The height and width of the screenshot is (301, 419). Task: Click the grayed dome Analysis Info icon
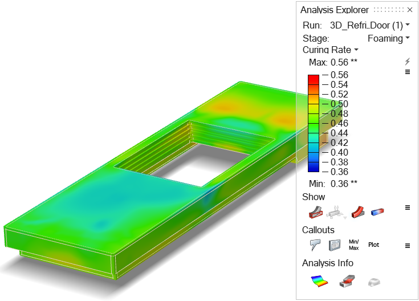point(374,282)
